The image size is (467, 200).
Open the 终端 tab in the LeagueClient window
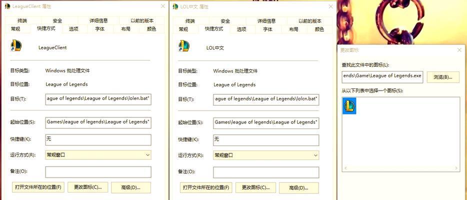click(x=22, y=20)
